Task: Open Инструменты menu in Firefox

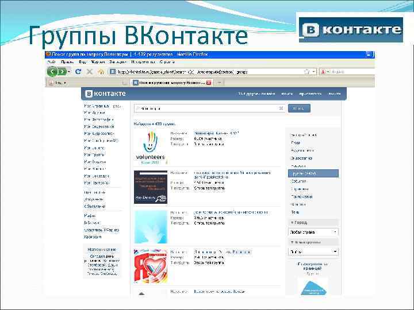Action: [143, 62]
